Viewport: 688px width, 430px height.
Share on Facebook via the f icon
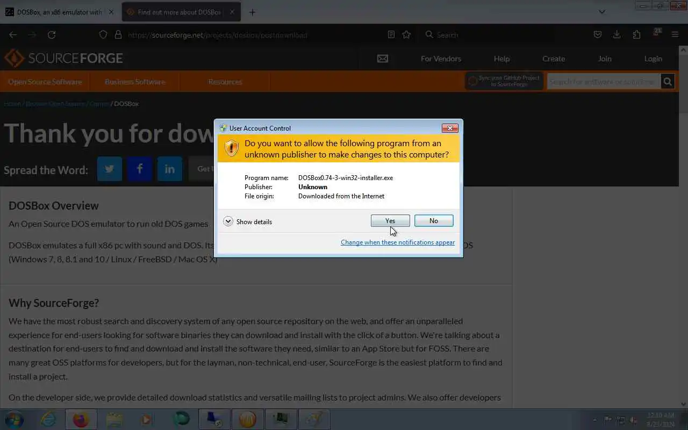(x=140, y=169)
